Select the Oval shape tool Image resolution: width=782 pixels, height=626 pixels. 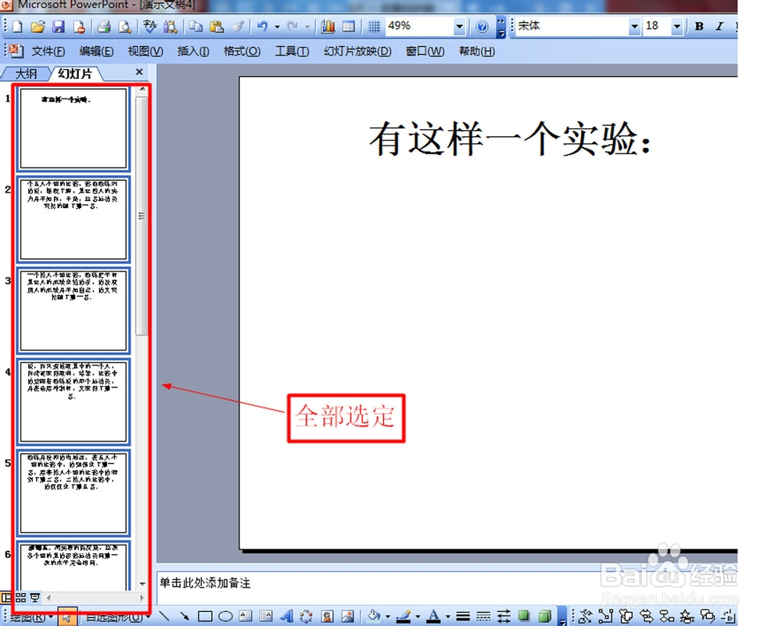click(x=224, y=616)
